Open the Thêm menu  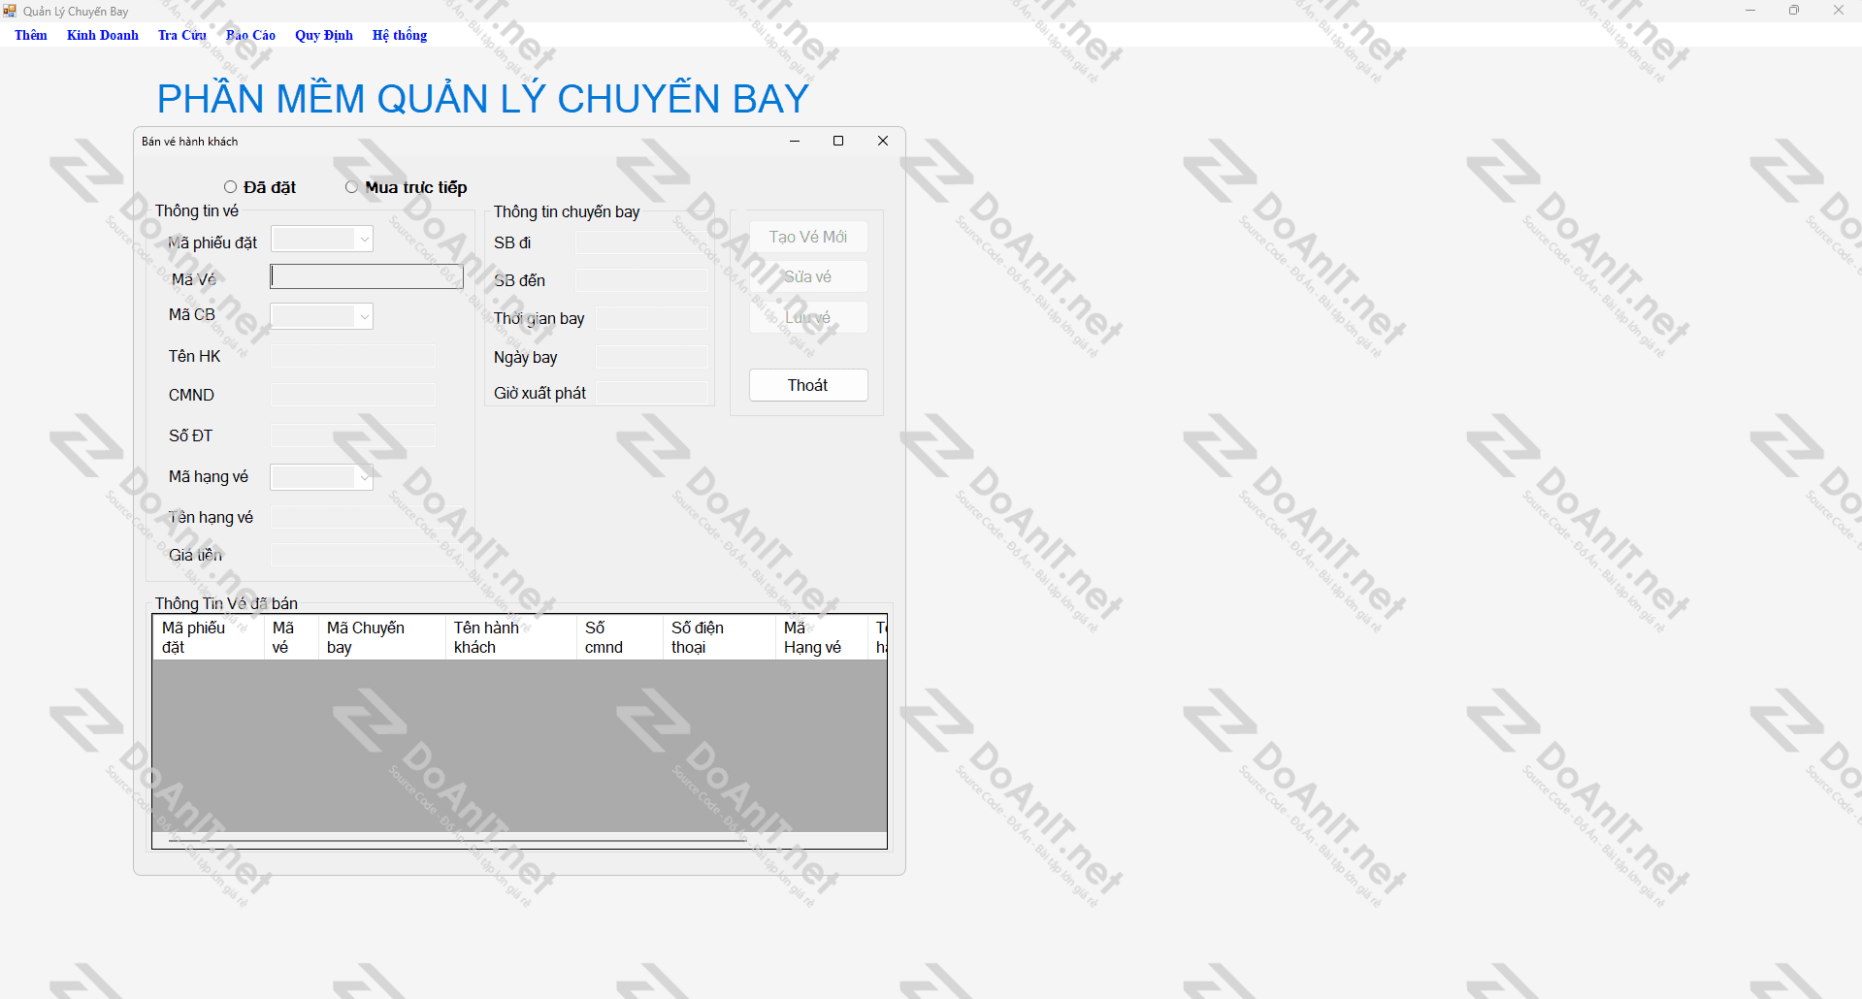pyautogui.click(x=31, y=35)
